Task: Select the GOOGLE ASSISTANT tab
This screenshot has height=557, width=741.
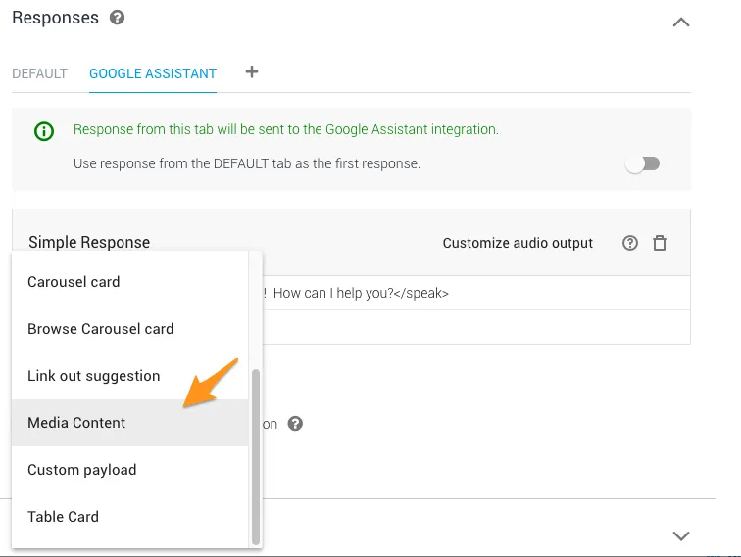Action: click(x=153, y=73)
